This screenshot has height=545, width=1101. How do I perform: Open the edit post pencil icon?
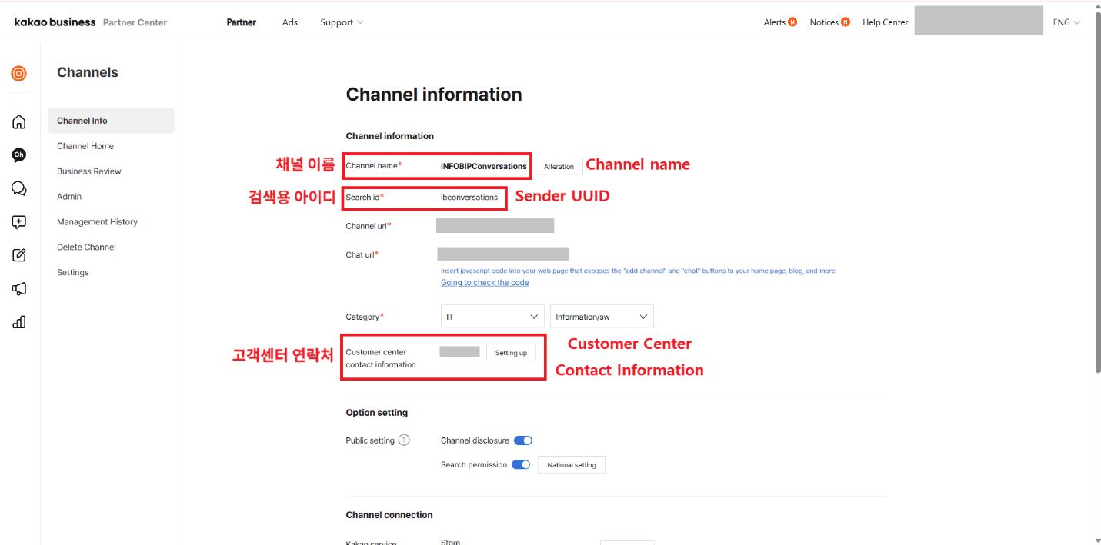click(x=19, y=255)
